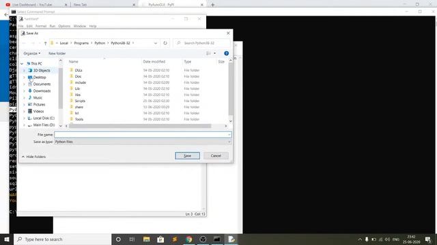
Task: Select the Tools folder
Action: (79, 119)
